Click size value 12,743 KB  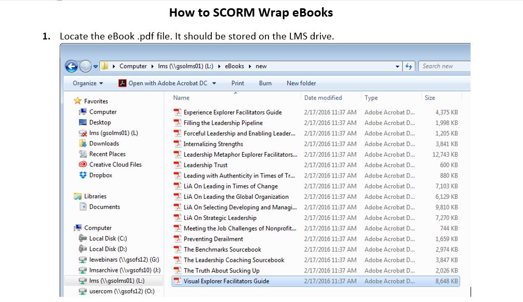445,154
